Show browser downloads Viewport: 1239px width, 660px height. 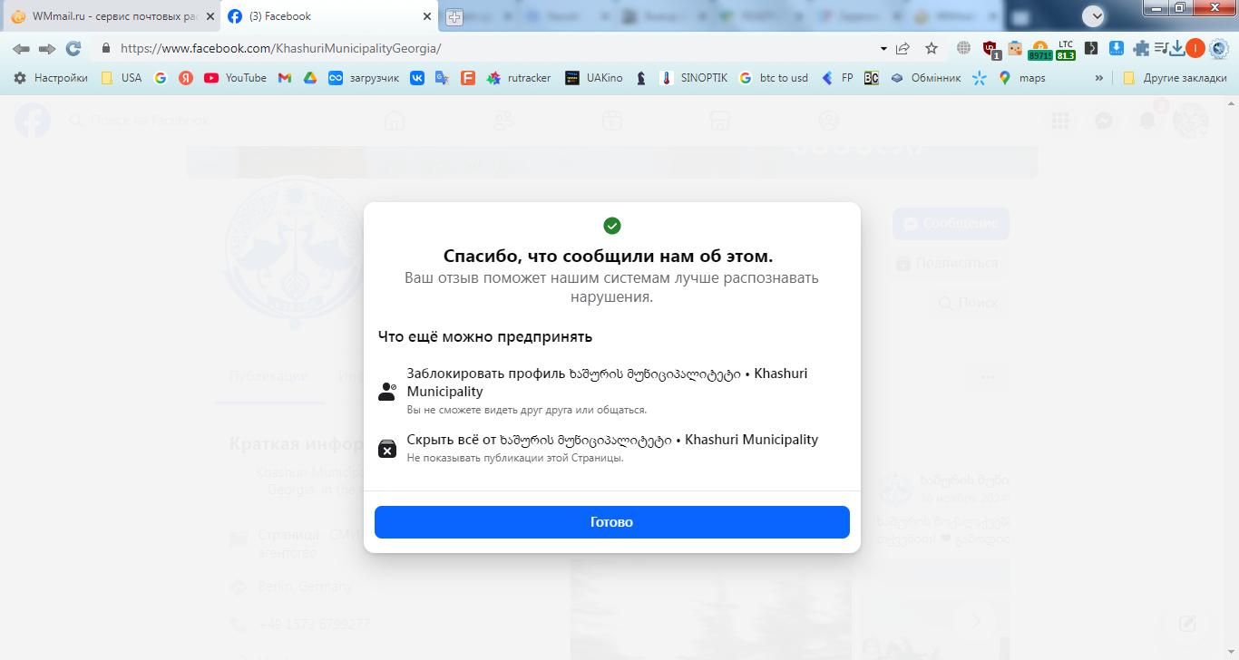coord(1178,48)
